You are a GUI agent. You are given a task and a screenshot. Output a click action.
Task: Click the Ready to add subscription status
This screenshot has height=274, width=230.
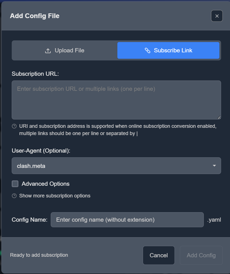39,255
